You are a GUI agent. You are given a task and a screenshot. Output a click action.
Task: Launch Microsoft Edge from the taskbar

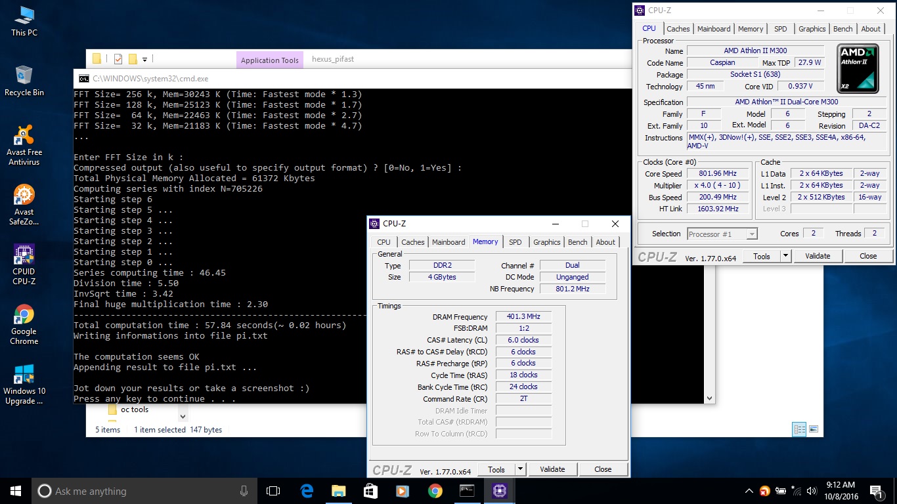(x=307, y=491)
